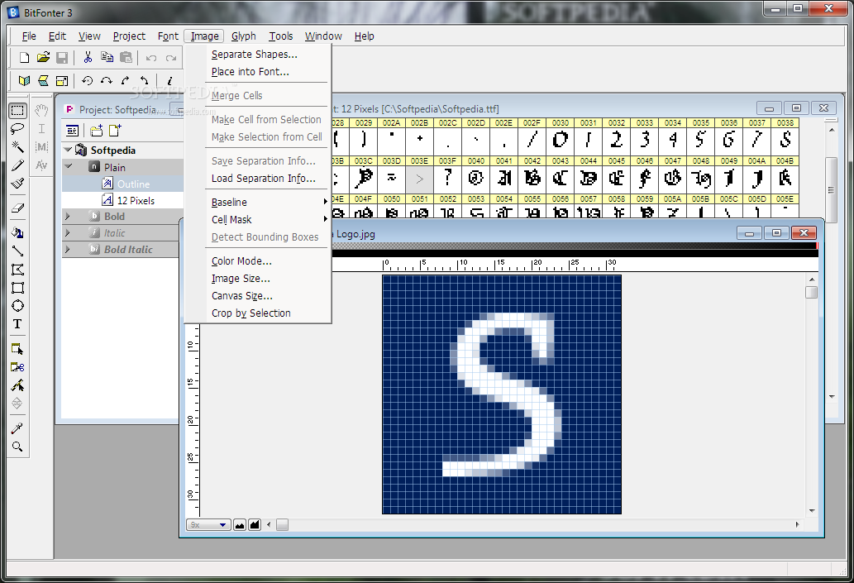Click scroll down arrow in font window
The height and width of the screenshot is (583, 854).
tap(832, 397)
